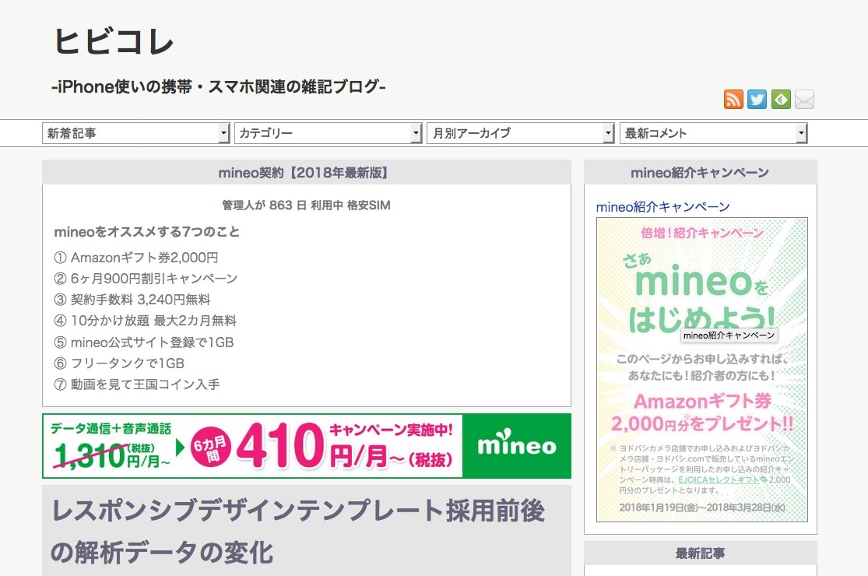This screenshot has width=868, height=576.
Task: Open the mineo紹介キャンペーン text link
Action: click(662, 207)
